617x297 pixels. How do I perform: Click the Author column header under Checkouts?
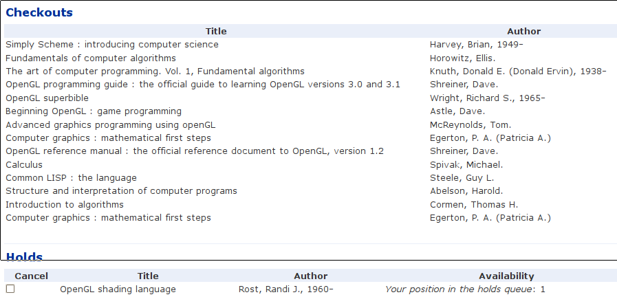pos(523,31)
